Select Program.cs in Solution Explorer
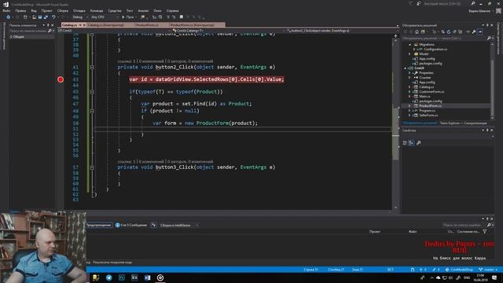Viewport: 503px width, 283px height. [x=427, y=110]
